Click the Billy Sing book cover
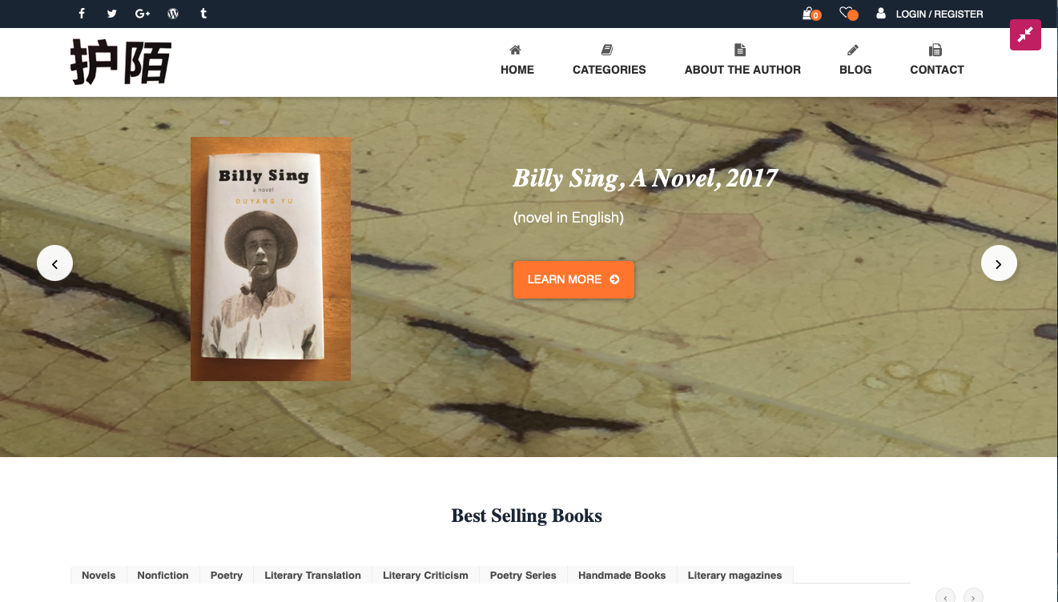1058x602 pixels. point(271,259)
